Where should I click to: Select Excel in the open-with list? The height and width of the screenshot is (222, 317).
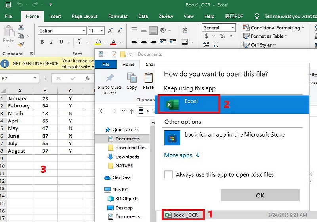click(x=232, y=105)
